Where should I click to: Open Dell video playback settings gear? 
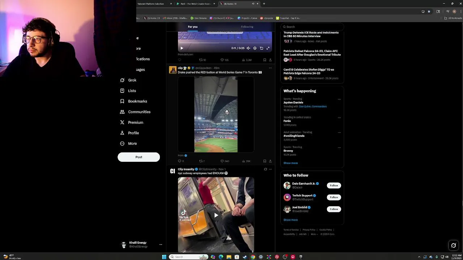(x=255, y=48)
